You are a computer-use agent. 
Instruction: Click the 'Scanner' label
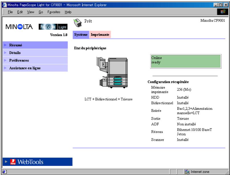158,140
